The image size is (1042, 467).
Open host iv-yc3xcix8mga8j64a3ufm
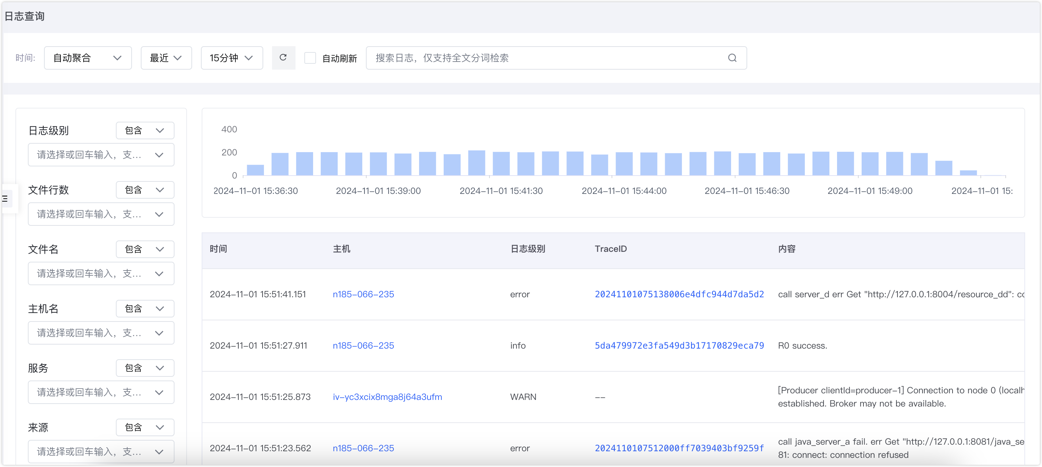point(387,397)
